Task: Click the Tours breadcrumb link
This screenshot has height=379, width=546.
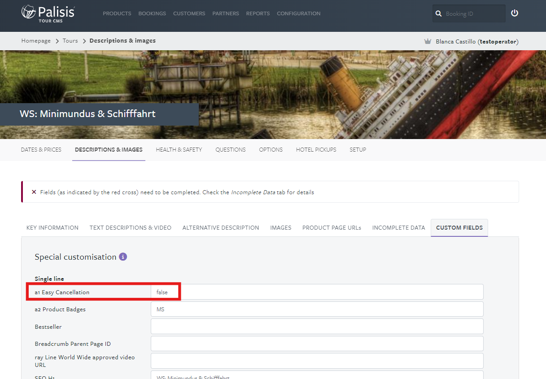Action: tap(70, 41)
